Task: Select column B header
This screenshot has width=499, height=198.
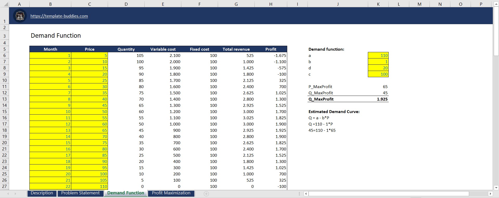Action: [x=50, y=4]
